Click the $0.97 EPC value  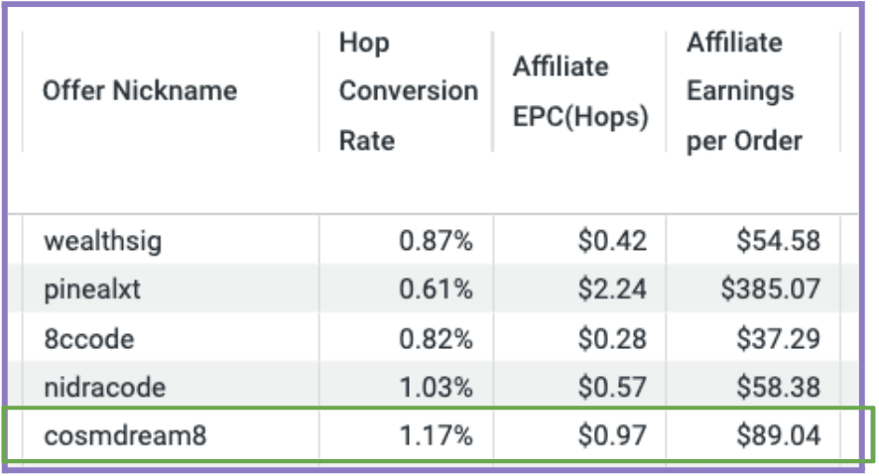click(612, 435)
